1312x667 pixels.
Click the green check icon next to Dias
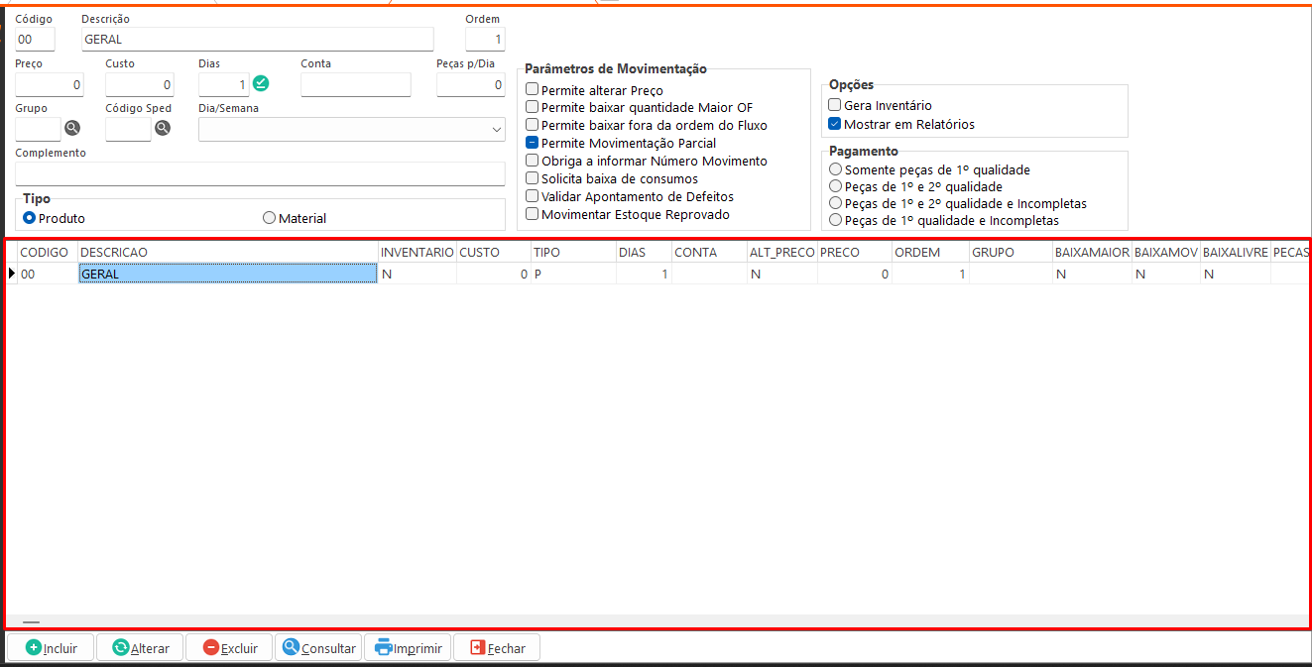(261, 83)
